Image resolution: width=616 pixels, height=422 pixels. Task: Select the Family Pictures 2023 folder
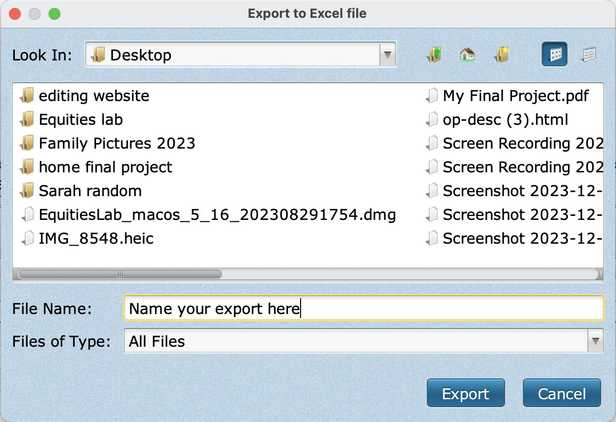point(117,143)
